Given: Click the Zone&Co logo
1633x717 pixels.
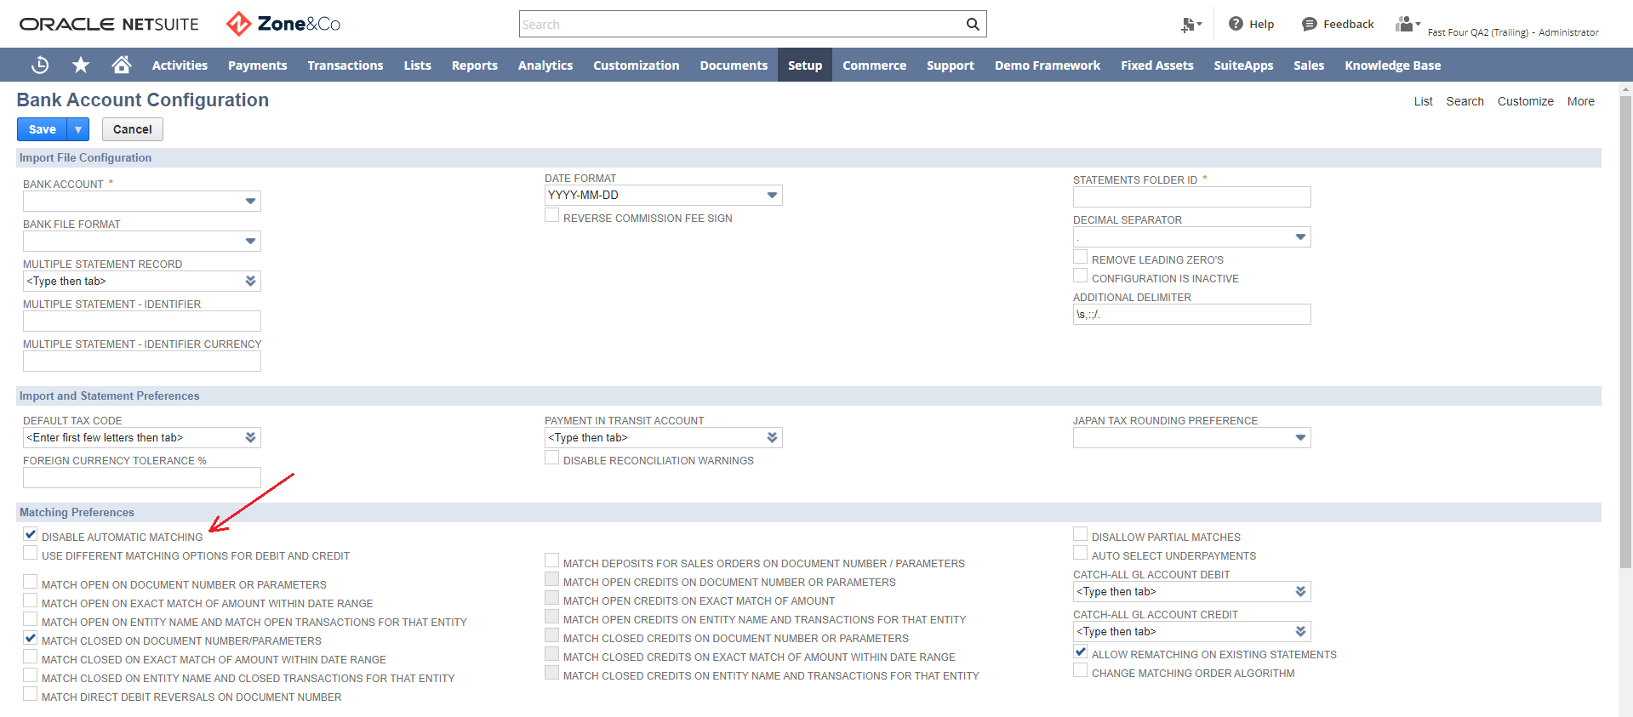Looking at the screenshot, I should pos(283,24).
